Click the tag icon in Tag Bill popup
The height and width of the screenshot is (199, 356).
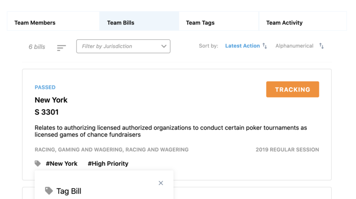[x=49, y=190]
